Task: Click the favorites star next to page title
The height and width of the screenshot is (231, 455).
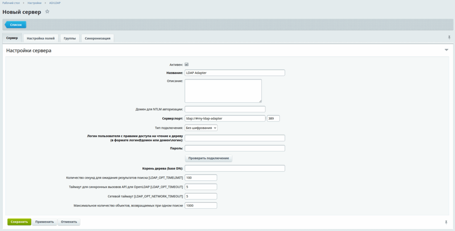Action: (47, 12)
